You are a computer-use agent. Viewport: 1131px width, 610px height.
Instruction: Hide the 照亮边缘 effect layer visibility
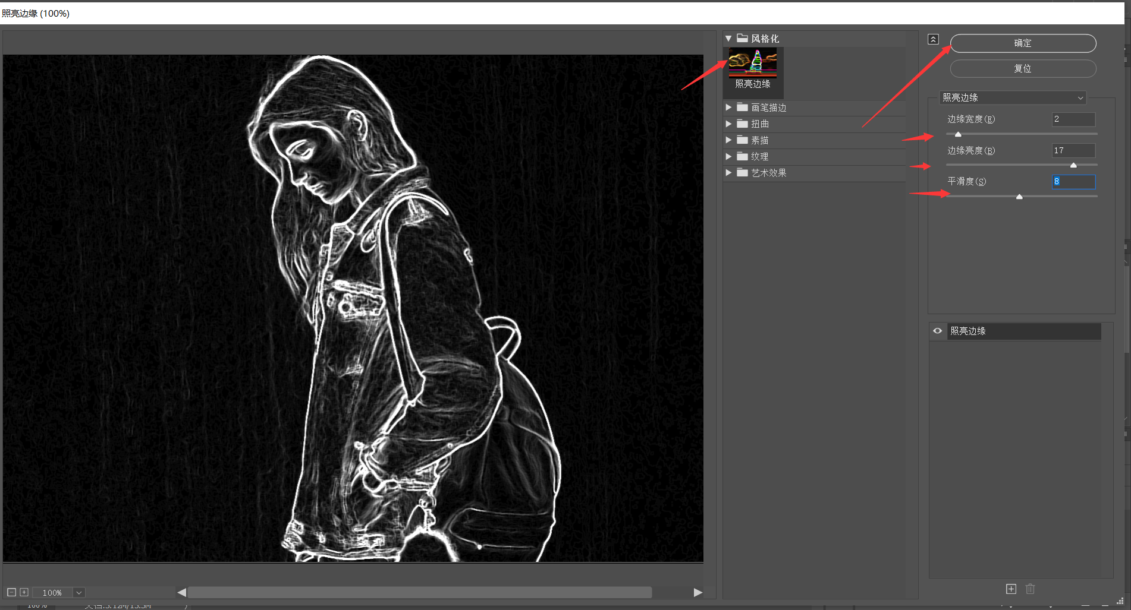click(938, 331)
